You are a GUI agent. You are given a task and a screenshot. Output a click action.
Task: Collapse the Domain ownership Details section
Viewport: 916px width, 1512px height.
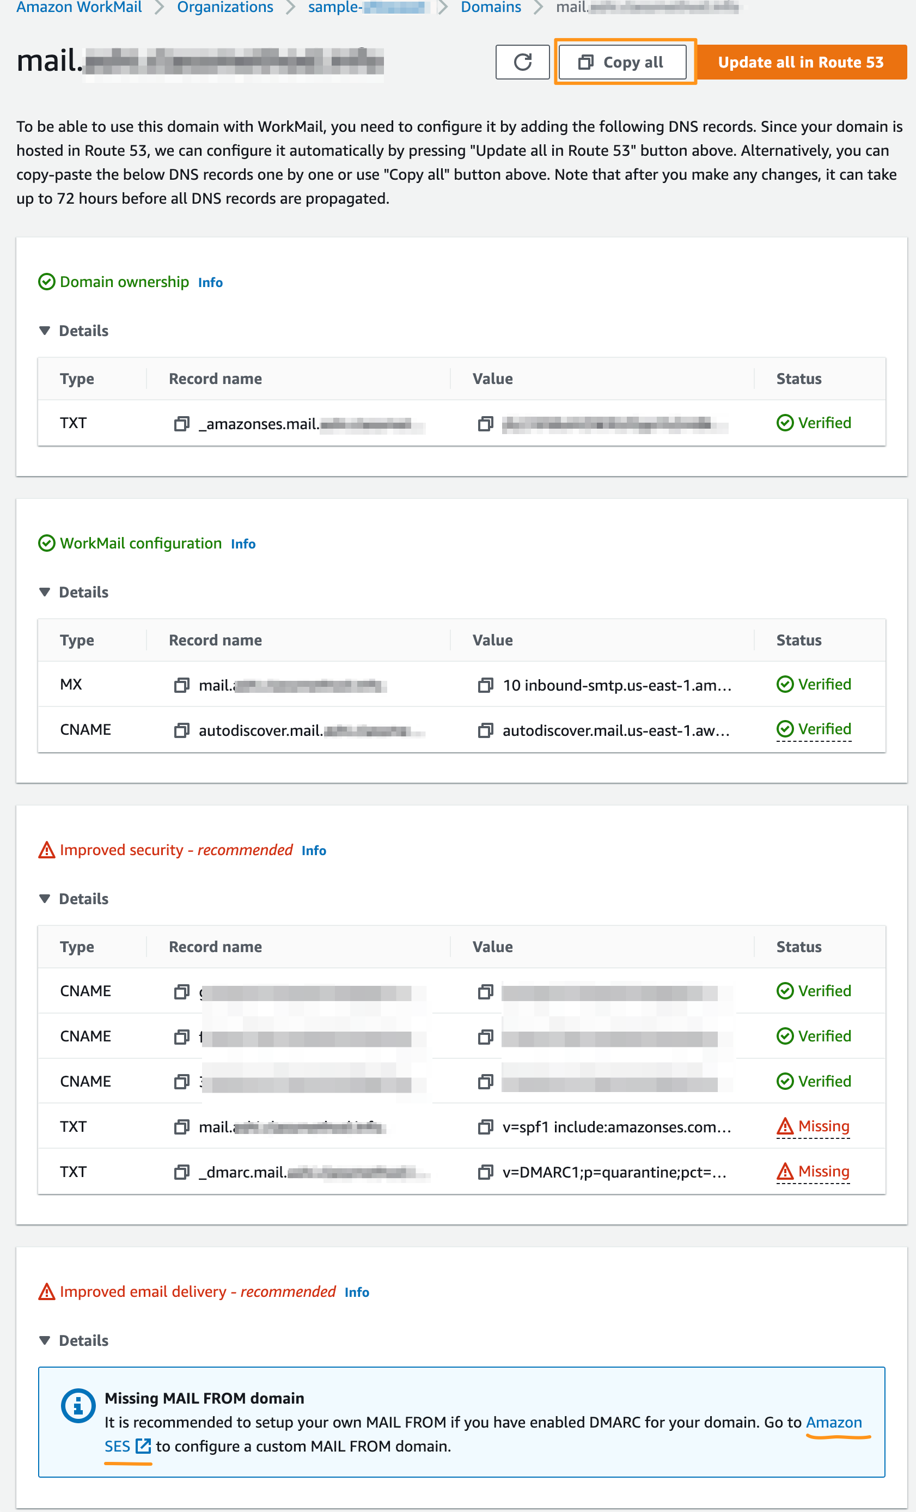coord(45,330)
